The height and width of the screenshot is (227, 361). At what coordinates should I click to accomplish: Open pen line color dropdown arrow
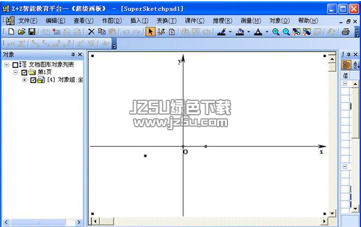click(230, 32)
